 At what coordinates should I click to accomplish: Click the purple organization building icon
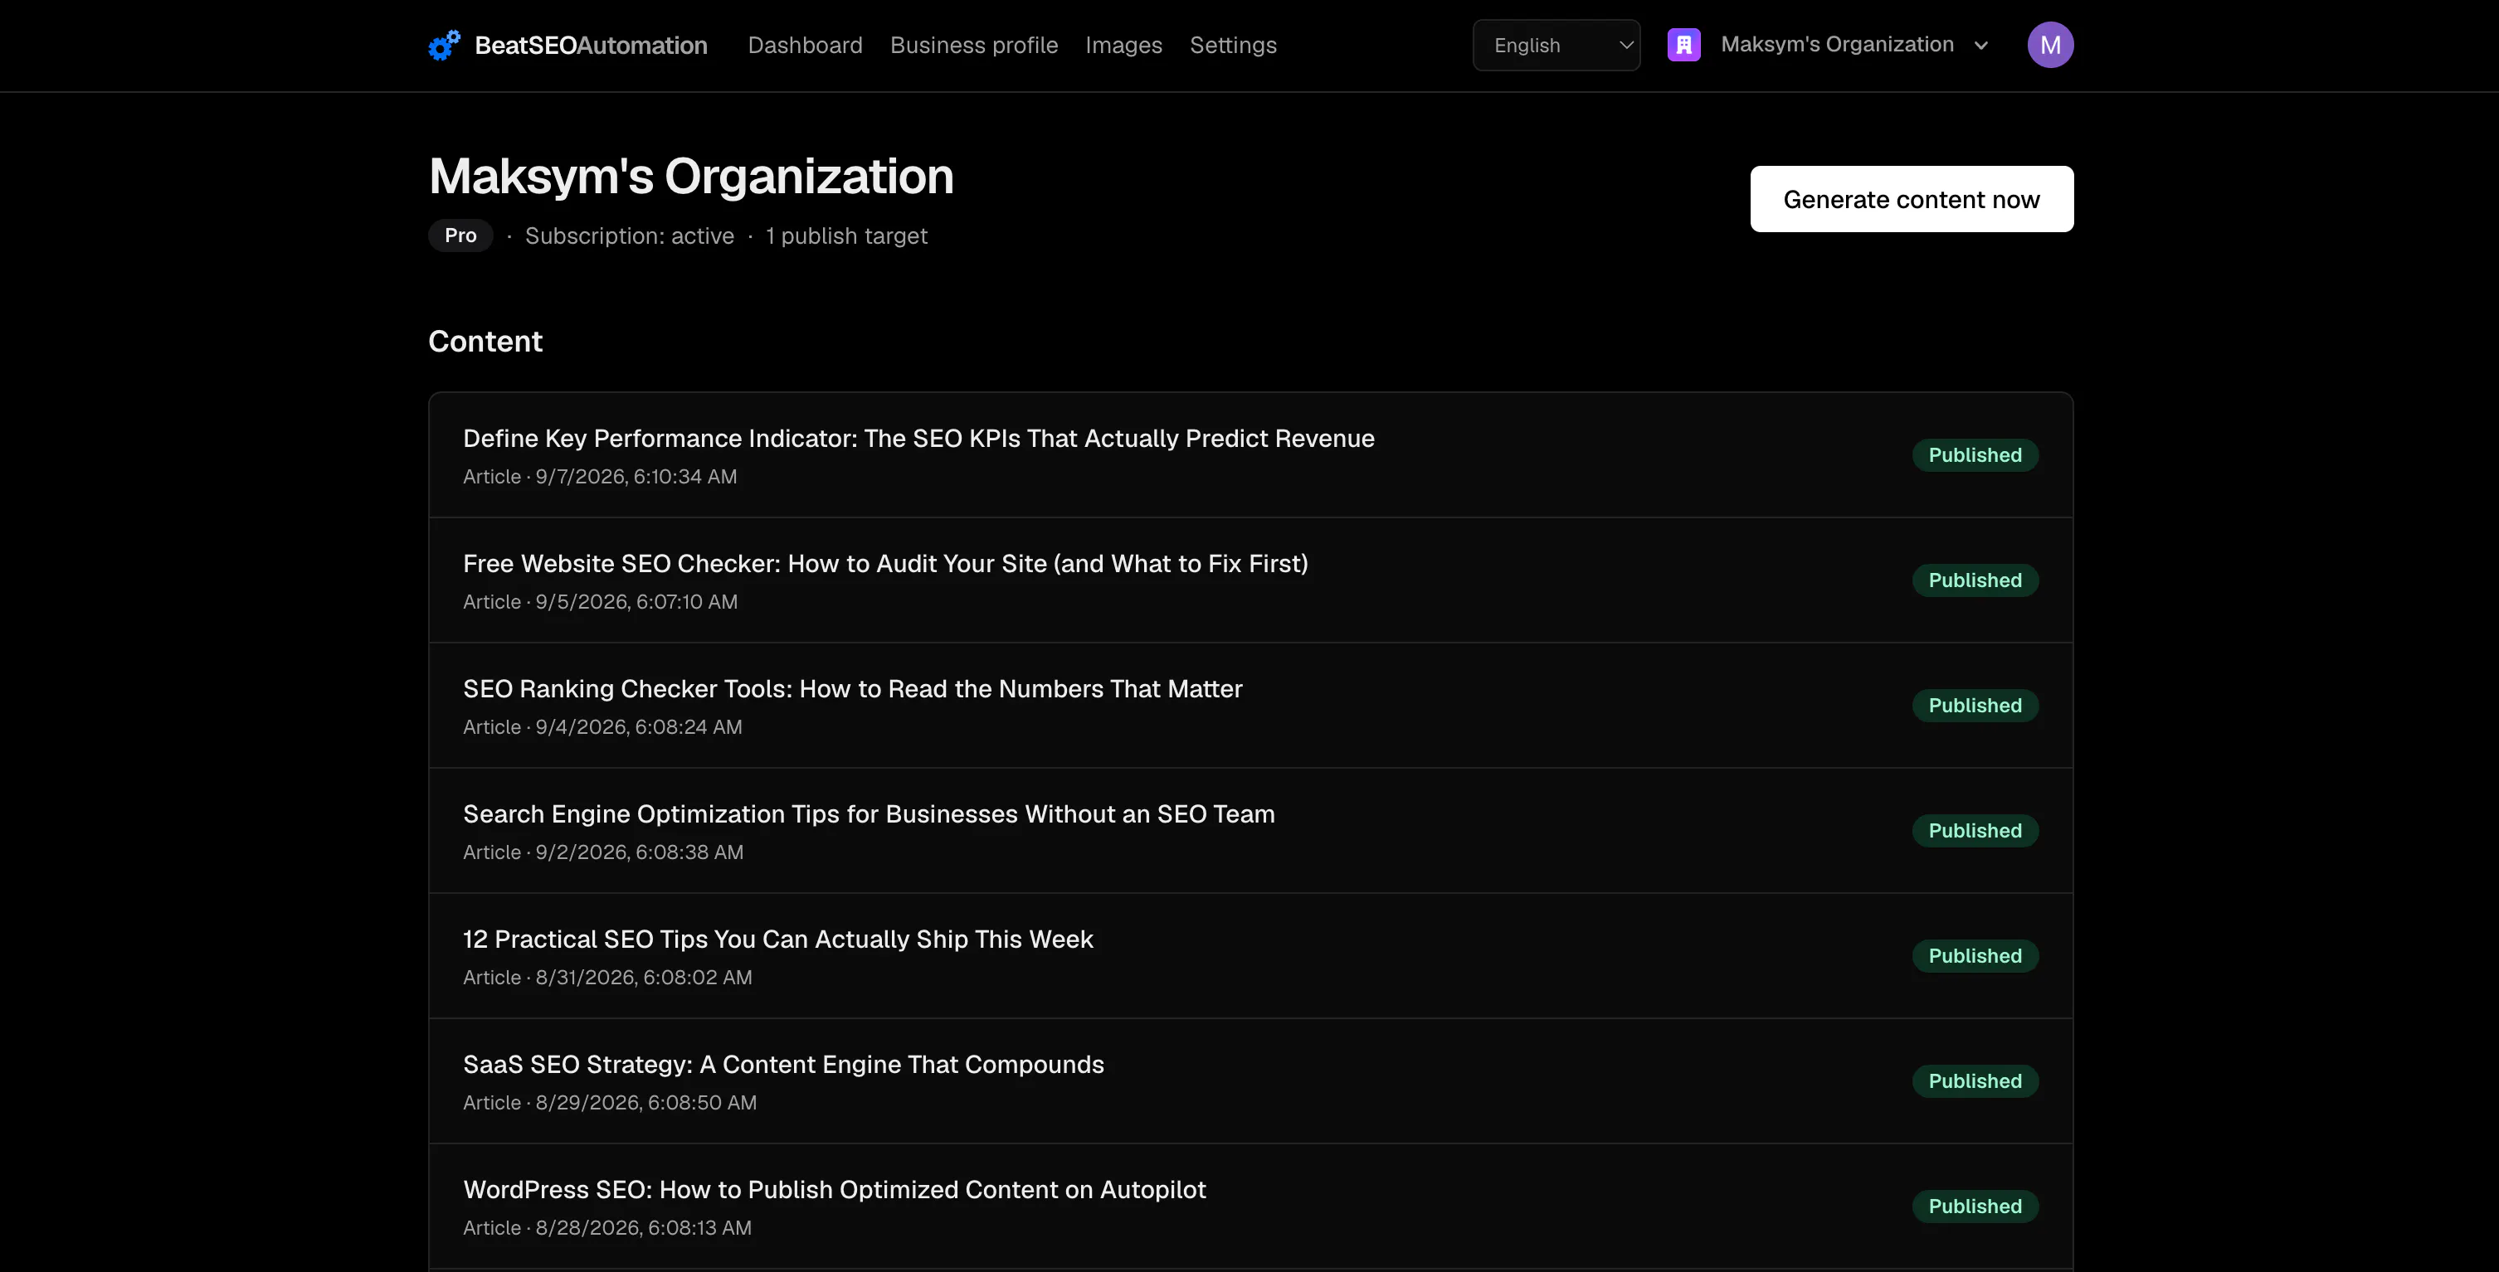(x=1683, y=45)
